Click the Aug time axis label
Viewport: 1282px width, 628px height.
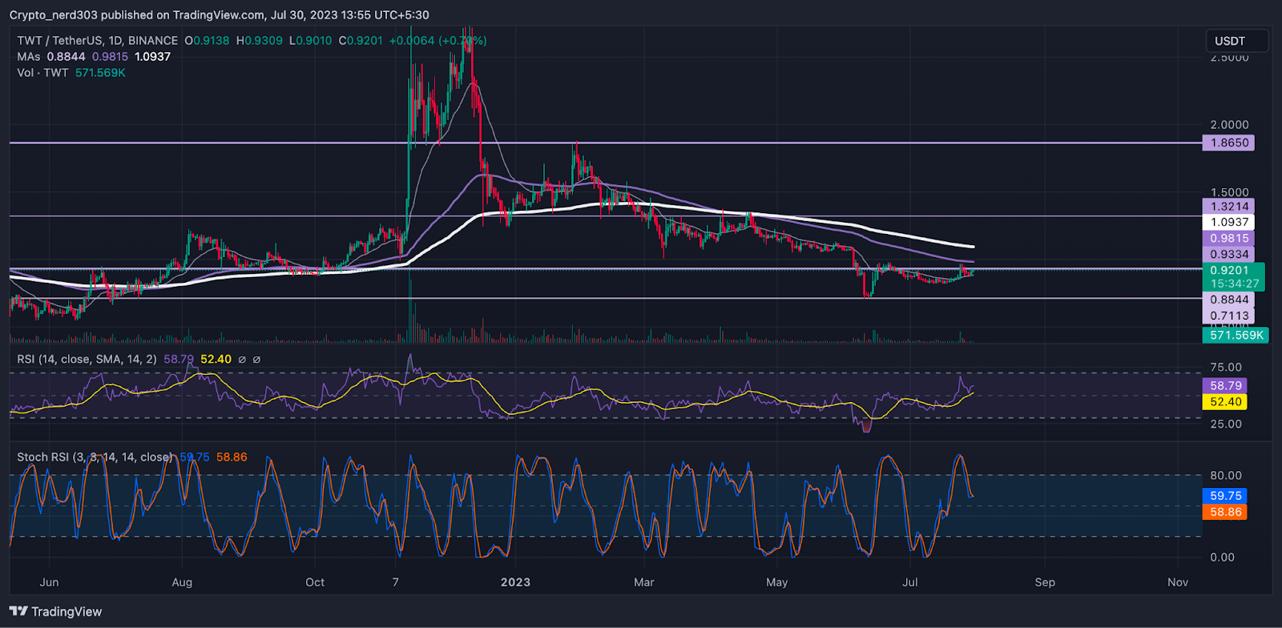pos(182,582)
